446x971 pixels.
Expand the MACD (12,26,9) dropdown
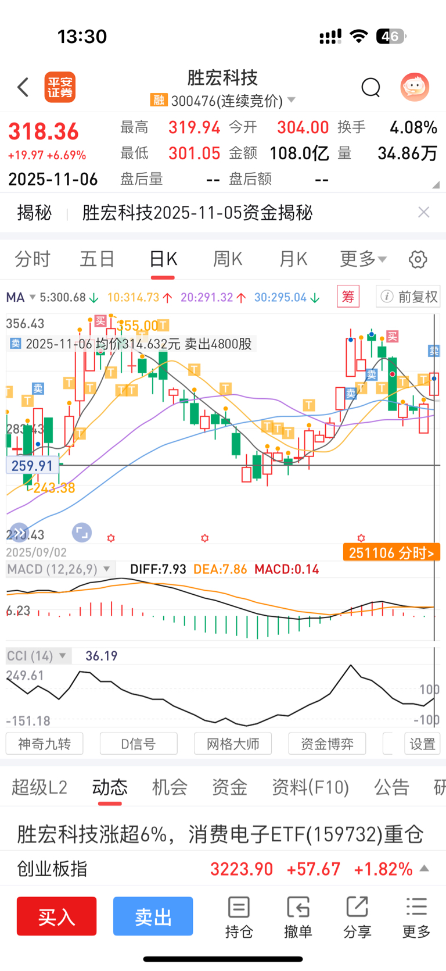(x=107, y=569)
